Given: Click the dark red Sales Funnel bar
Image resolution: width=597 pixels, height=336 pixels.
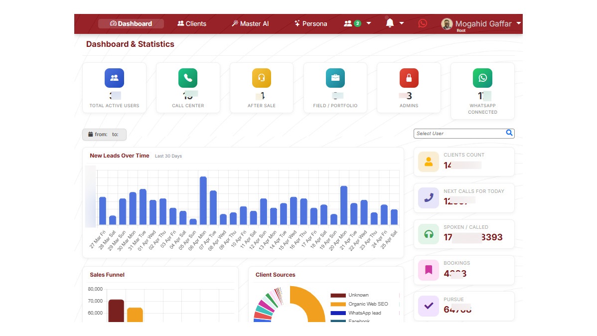Looking at the screenshot, I should click(116, 311).
